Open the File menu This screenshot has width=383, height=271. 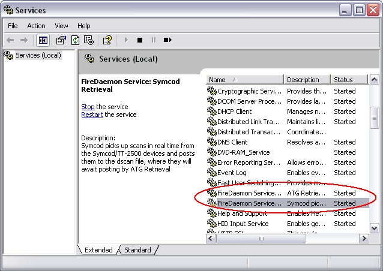tap(13, 26)
